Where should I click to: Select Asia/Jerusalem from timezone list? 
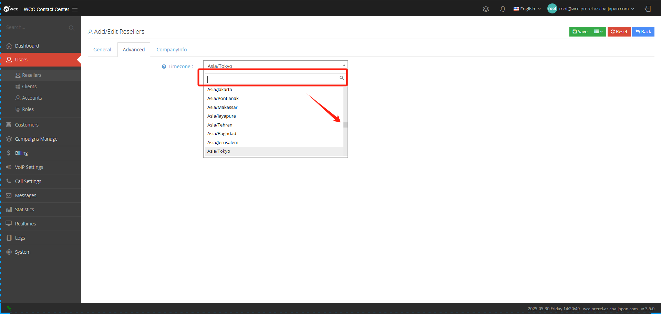(274, 143)
